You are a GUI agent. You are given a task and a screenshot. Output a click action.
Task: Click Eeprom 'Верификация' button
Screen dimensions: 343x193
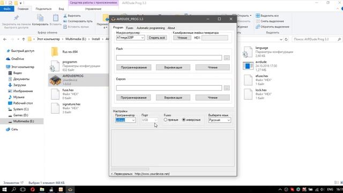tap(173, 98)
